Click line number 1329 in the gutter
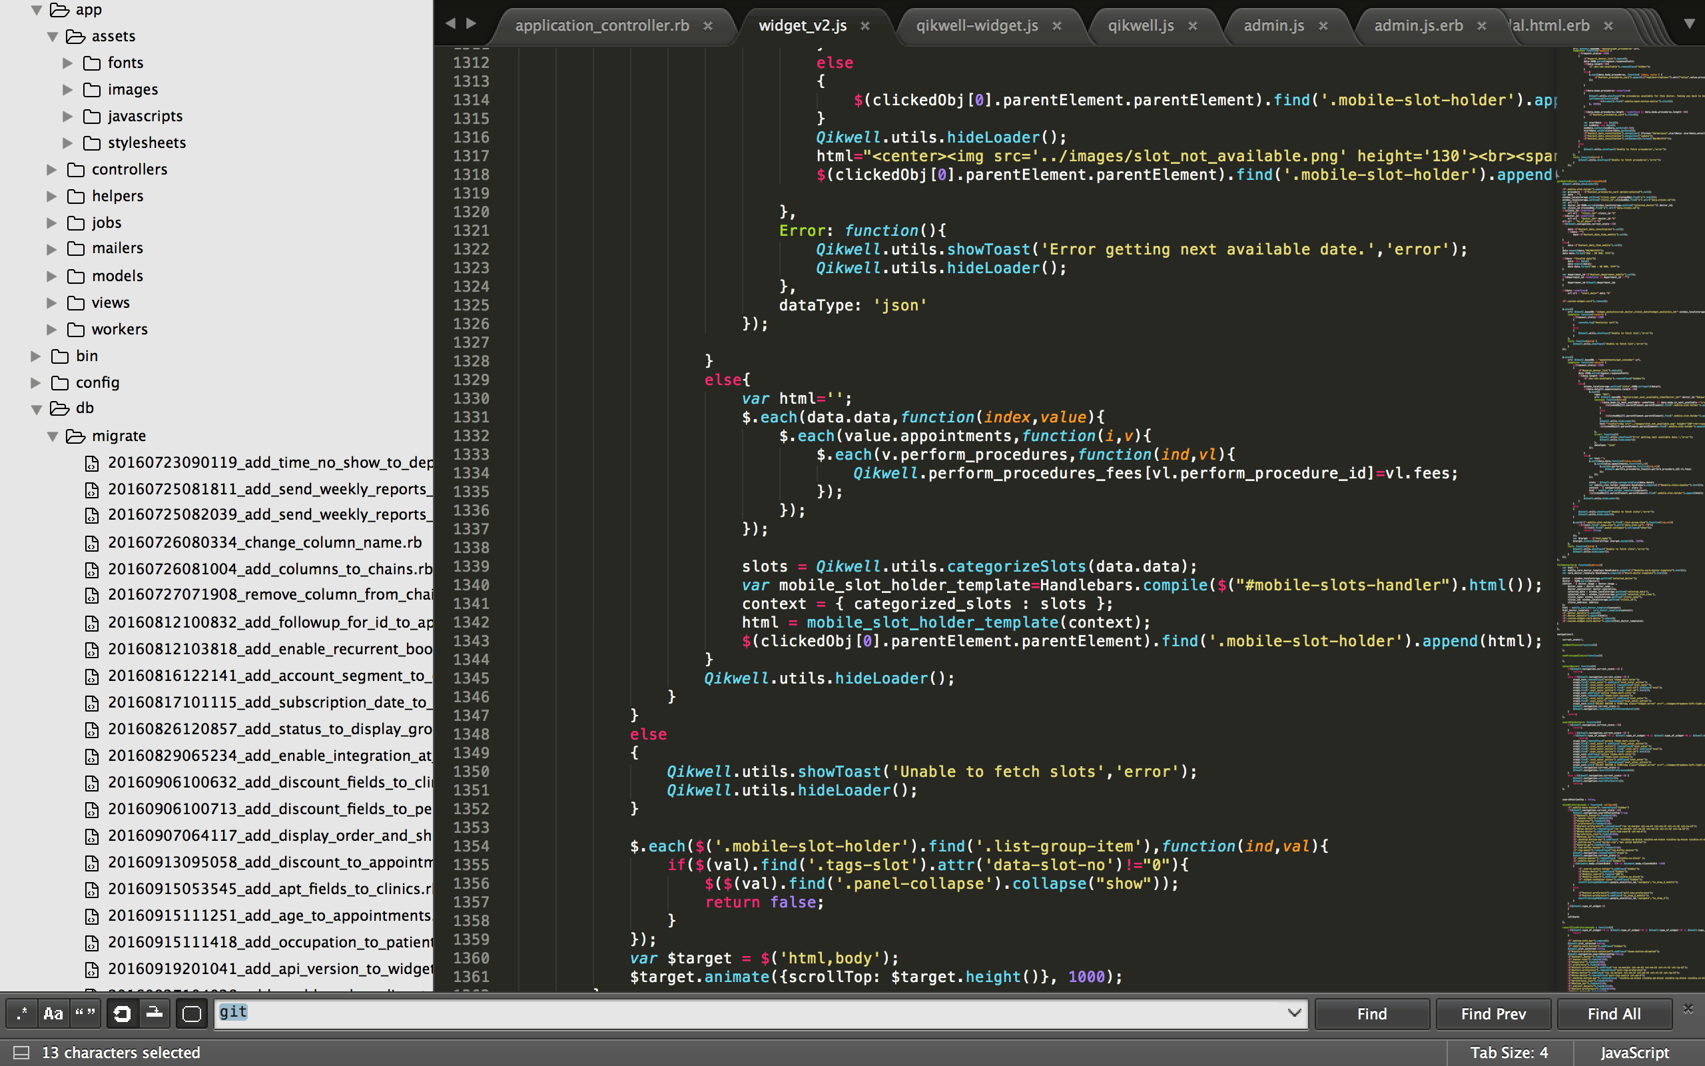Screen dimensions: 1705x1066 pos(472,380)
